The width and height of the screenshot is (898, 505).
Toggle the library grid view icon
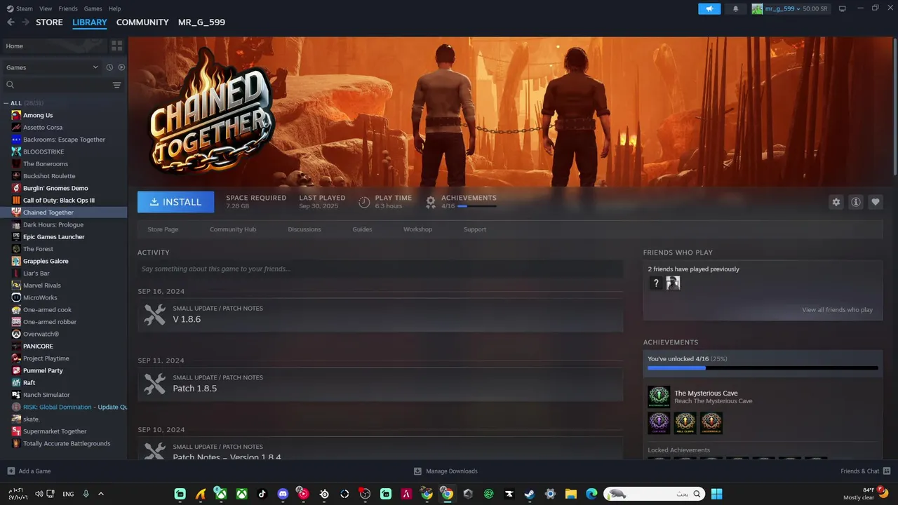(x=117, y=46)
